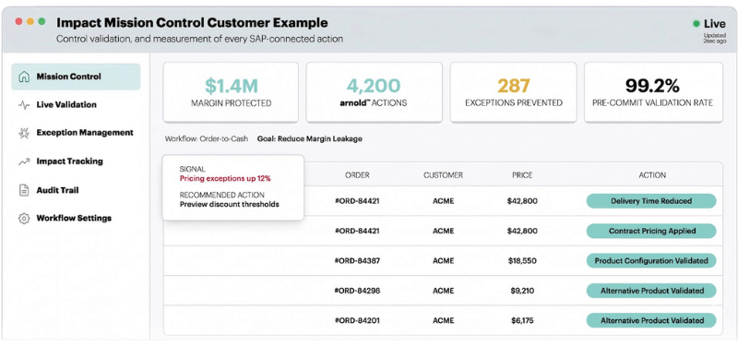
Task: Click the 'Goal: Reduce Margin Leakage' label
Action: 310,139
